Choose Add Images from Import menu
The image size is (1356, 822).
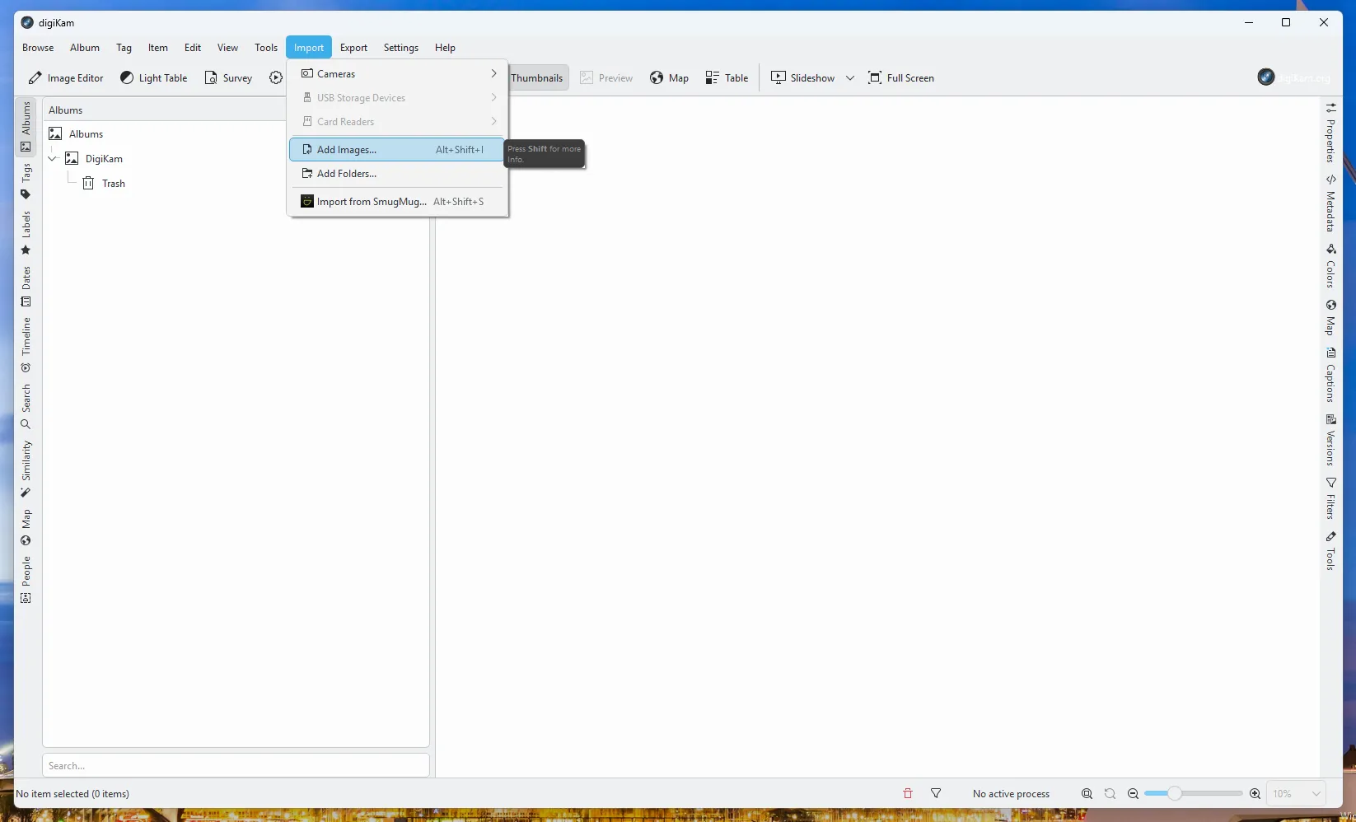click(398, 150)
